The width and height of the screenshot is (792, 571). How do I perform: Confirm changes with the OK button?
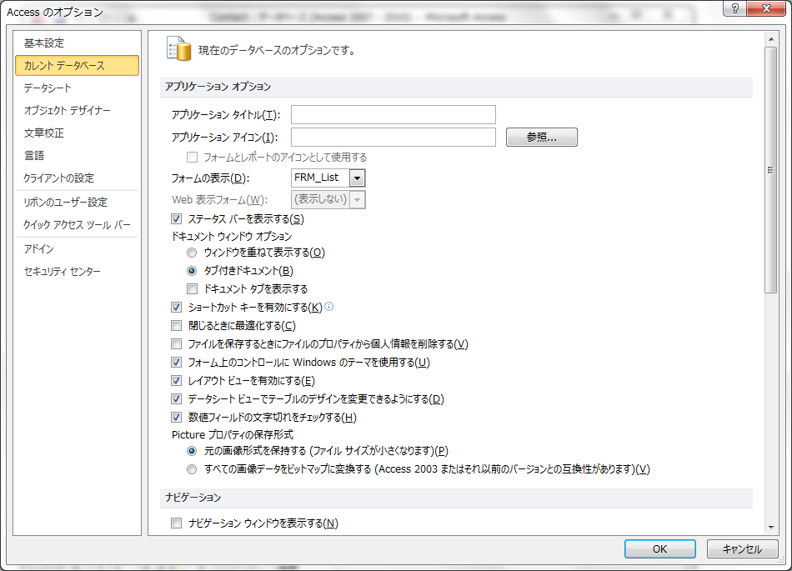(x=659, y=548)
